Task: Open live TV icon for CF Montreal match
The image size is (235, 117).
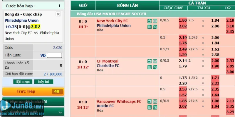Action: [150, 61]
